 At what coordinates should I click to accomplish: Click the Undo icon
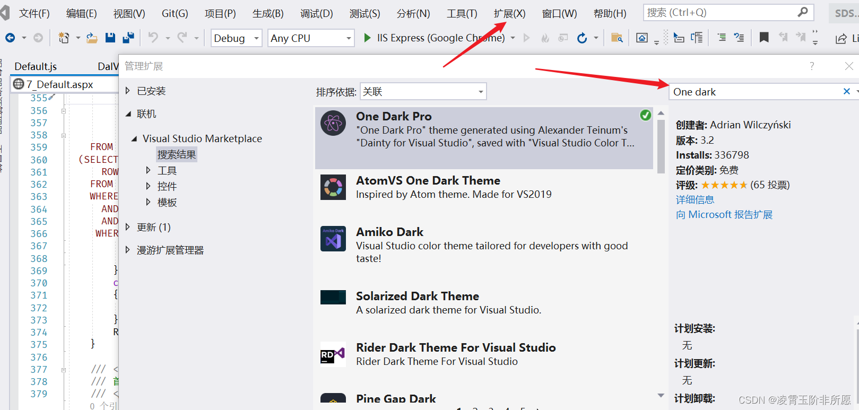coord(153,37)
